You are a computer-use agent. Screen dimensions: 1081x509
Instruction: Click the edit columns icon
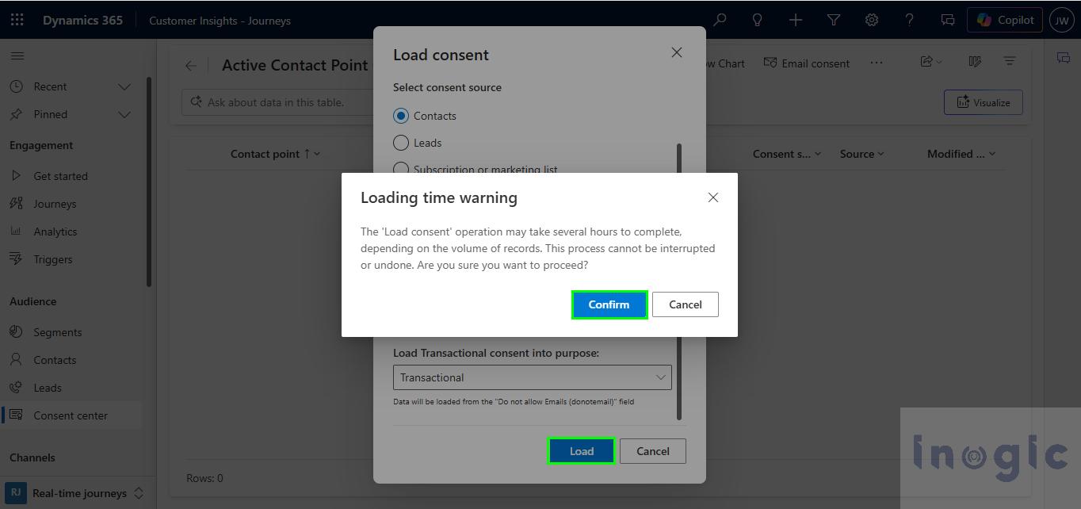(975, 61)
